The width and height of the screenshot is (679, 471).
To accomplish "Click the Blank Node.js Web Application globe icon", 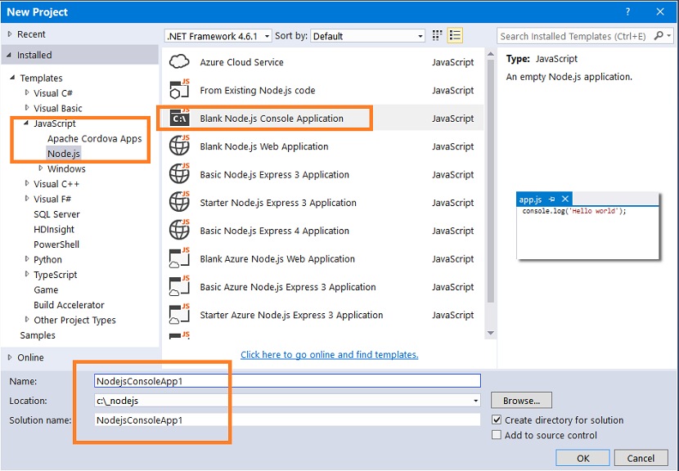I will click(179, 146).
